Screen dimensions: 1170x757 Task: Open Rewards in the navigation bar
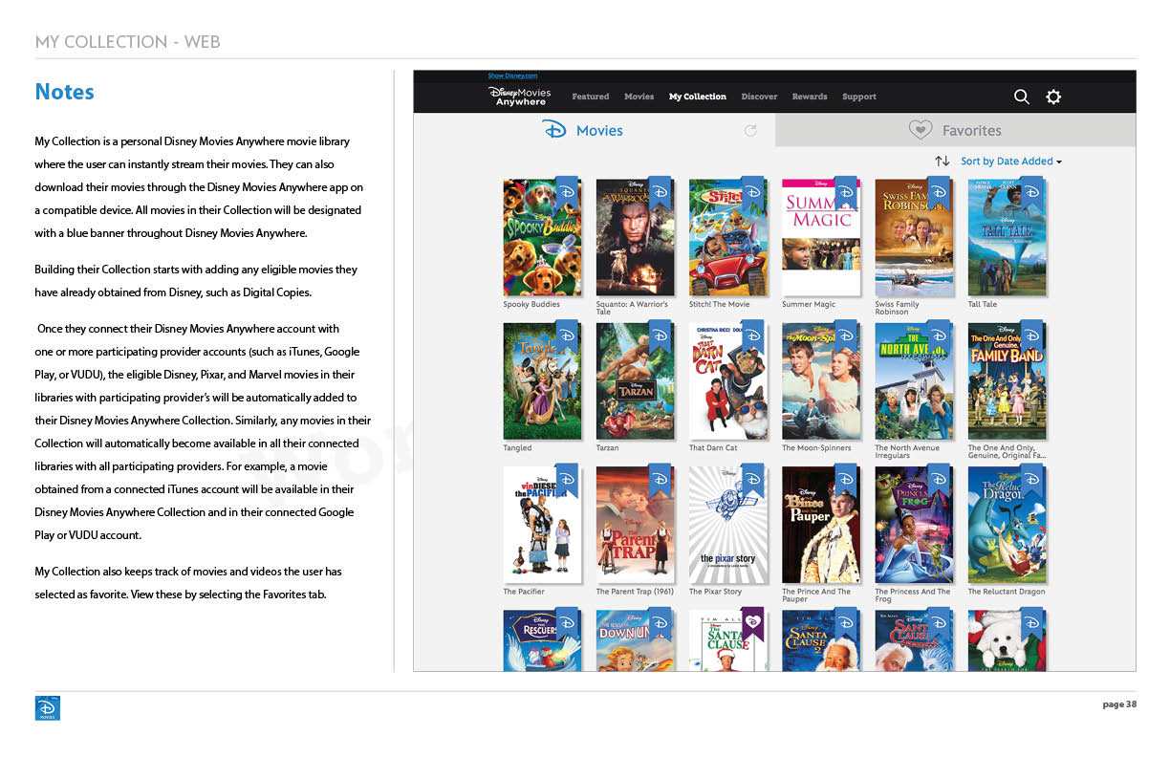click(810, 97)
